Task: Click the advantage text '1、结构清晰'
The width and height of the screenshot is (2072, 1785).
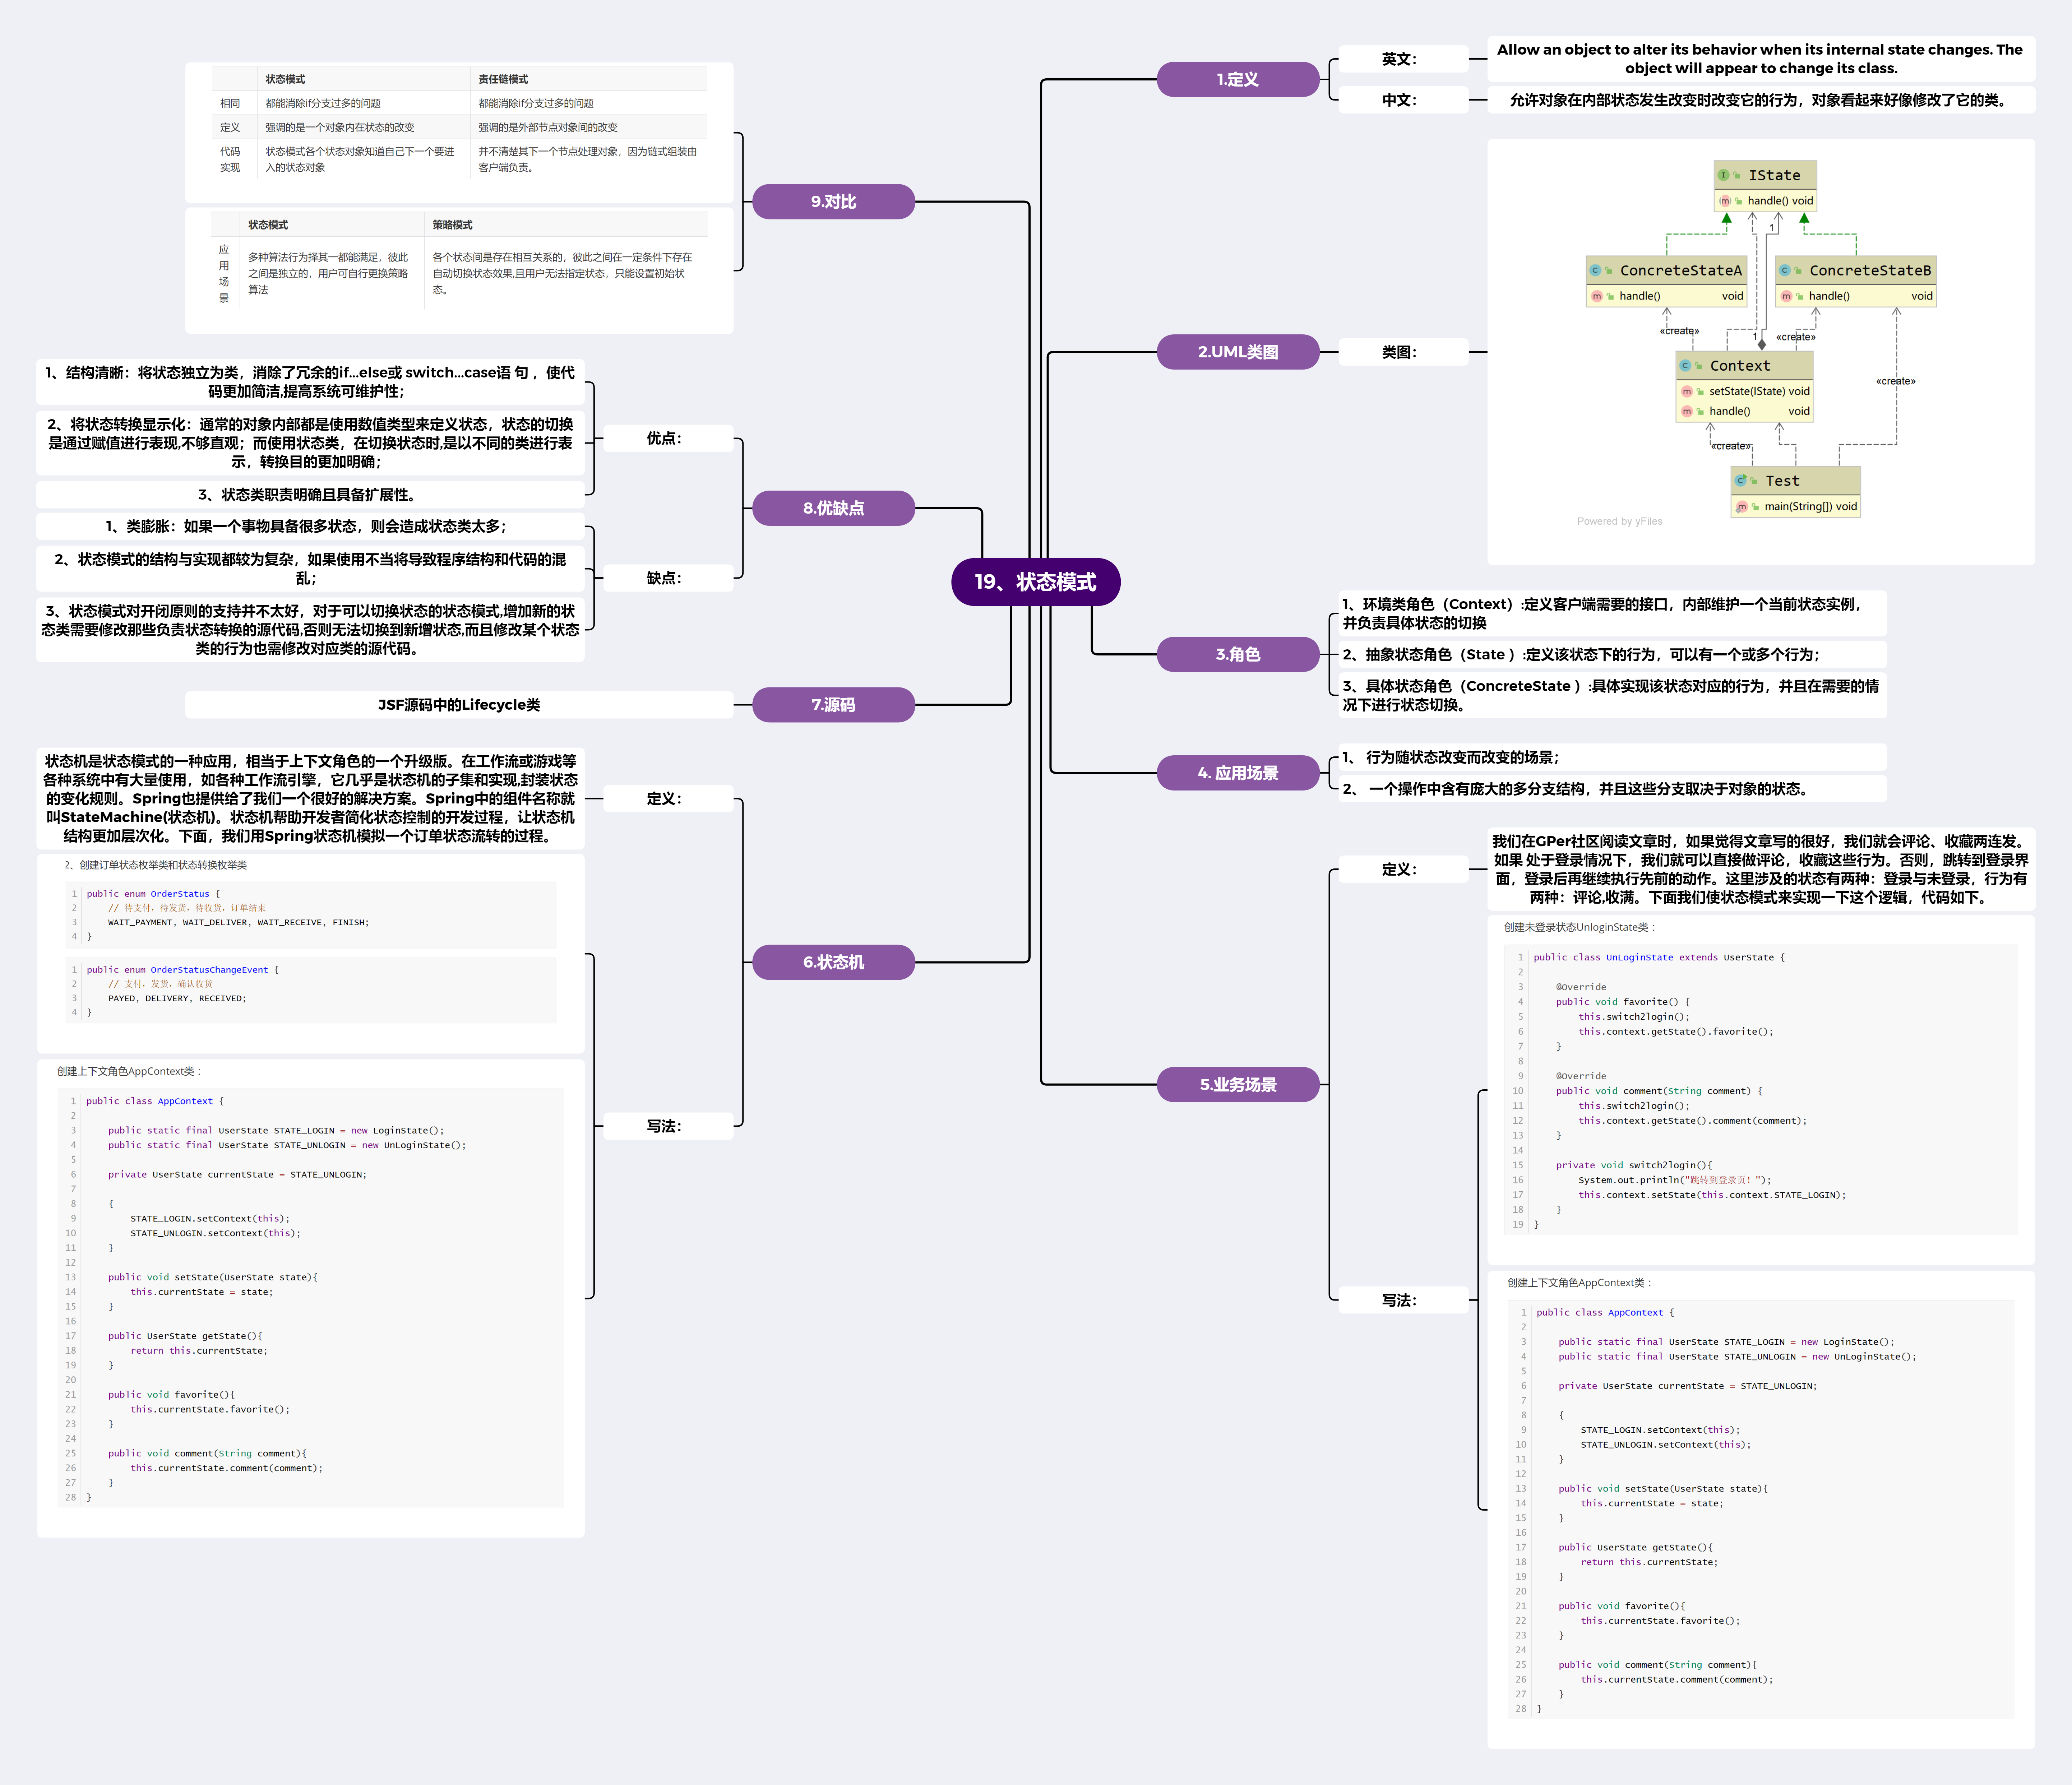Action: click(310, 382)
